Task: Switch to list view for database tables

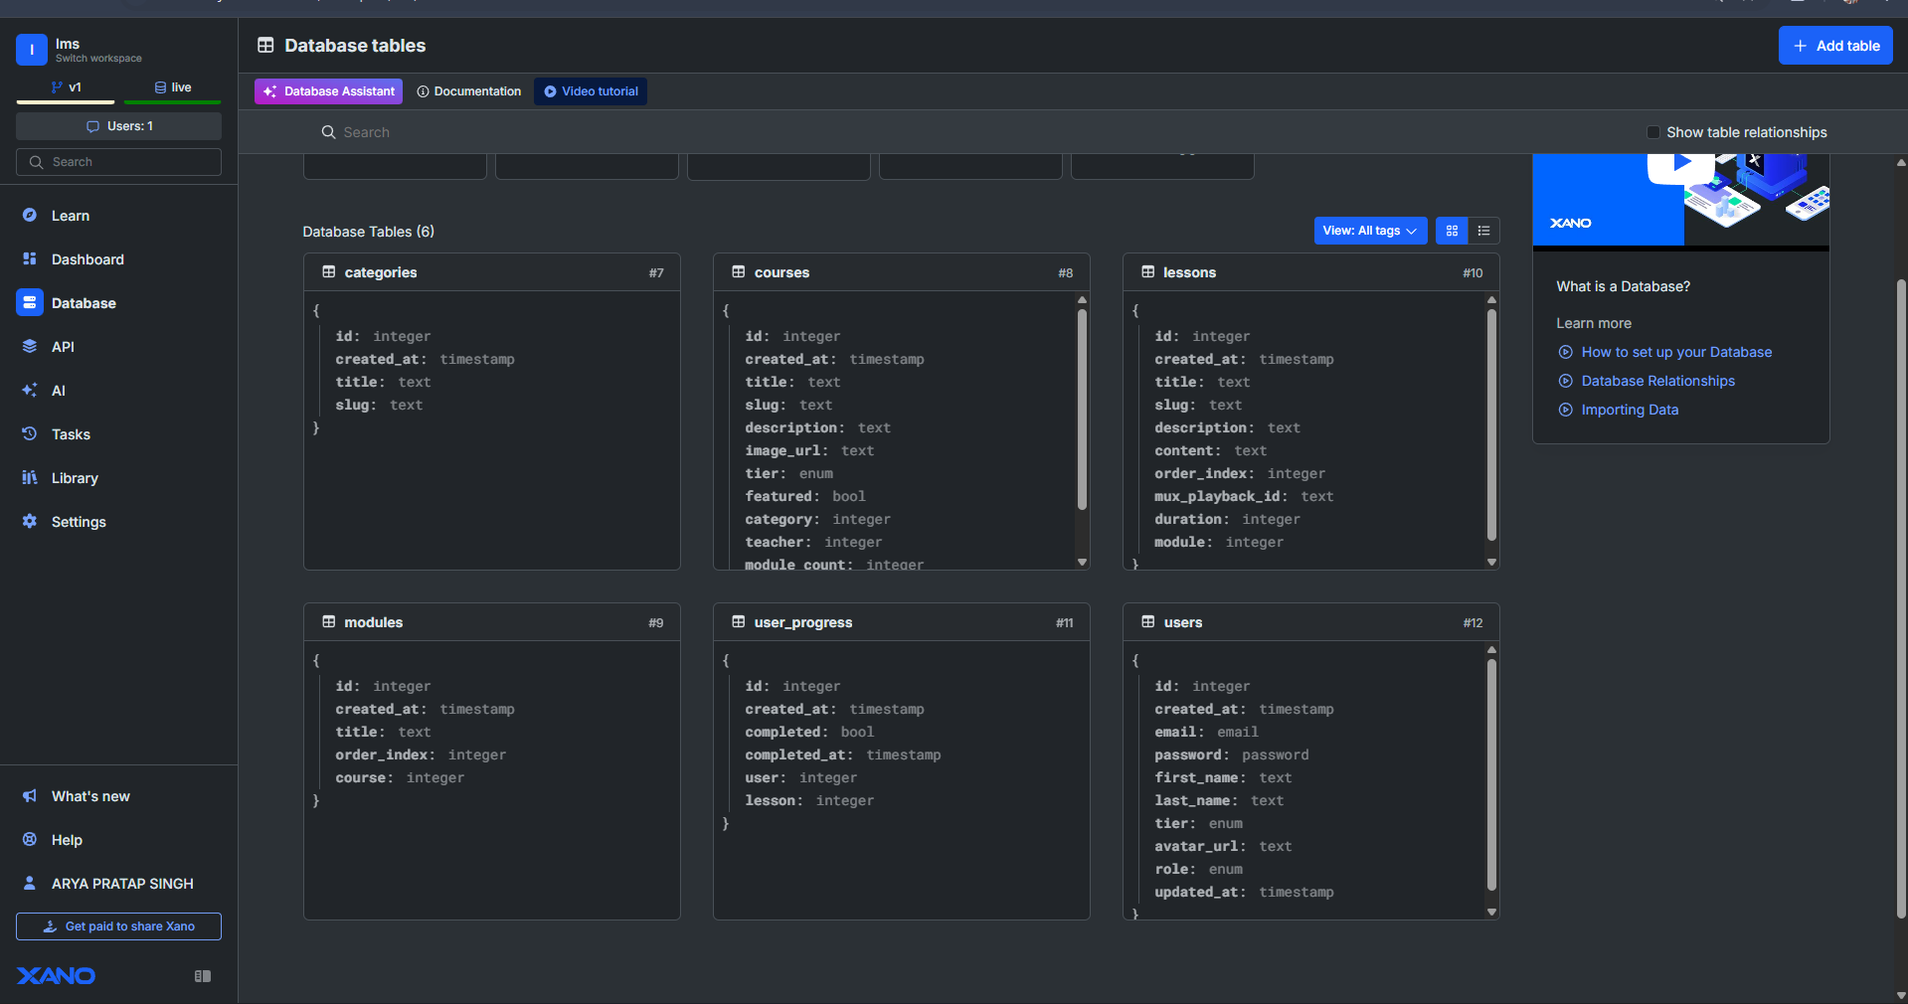Action: click(x=1482, y=231)
